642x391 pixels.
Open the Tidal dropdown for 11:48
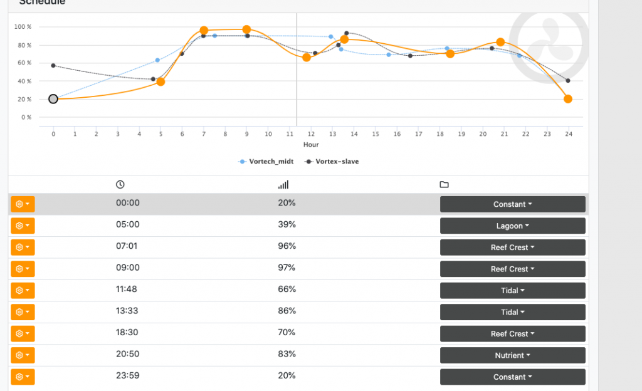pos(512,291)
